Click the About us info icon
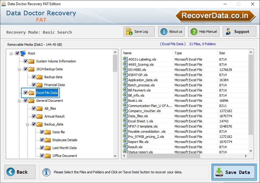This screenshot has width=260, height=183. [x=164, y=32]
